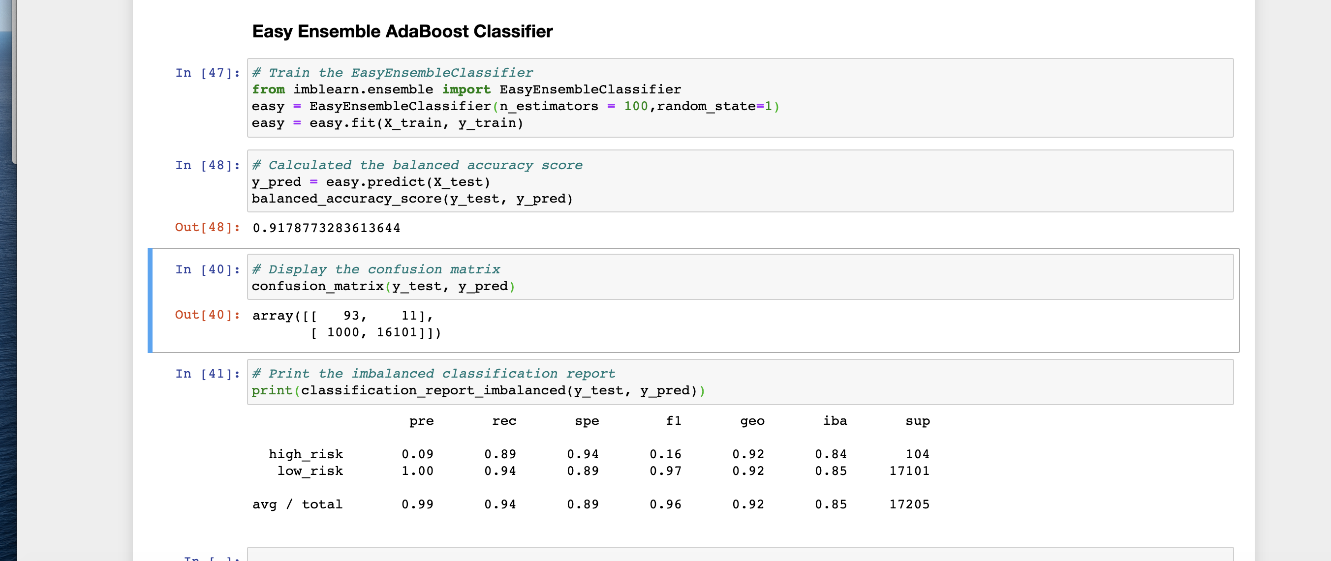Screen dimensions: 1331x561
Task: Click the empty code cell at bottom
Action: pos(740,554)
